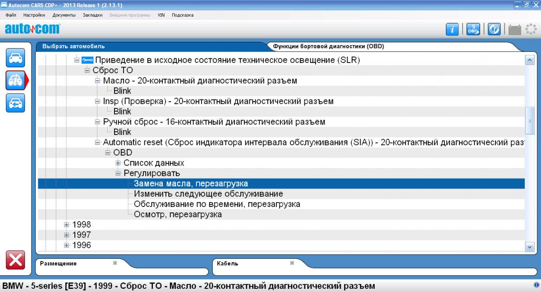Select Масло - 20-контактный диагностический разъем row
Image resolution: width=541 pixels, height=292 pixels.
[200, 81]
